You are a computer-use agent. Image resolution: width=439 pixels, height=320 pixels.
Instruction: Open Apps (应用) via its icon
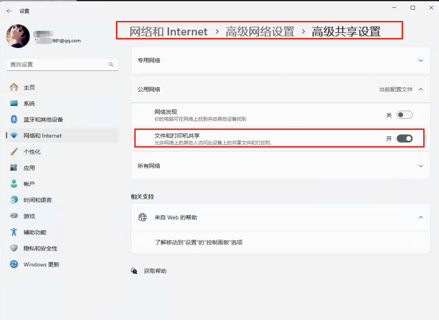tap(14, 168)
